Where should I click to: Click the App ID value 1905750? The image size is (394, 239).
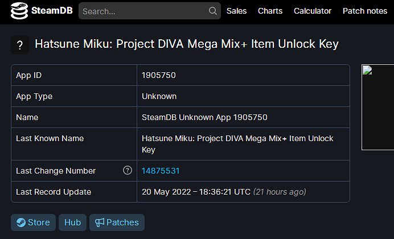point(159,75)
